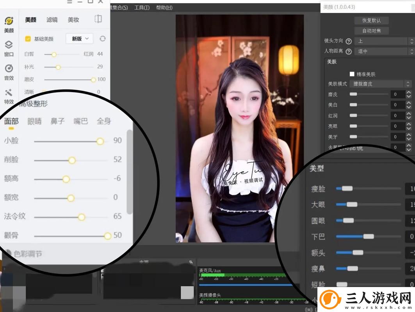This screenshot has width=415, height=312.
Task: Enable the 精准美肤 checkbox
Action: 352,74
